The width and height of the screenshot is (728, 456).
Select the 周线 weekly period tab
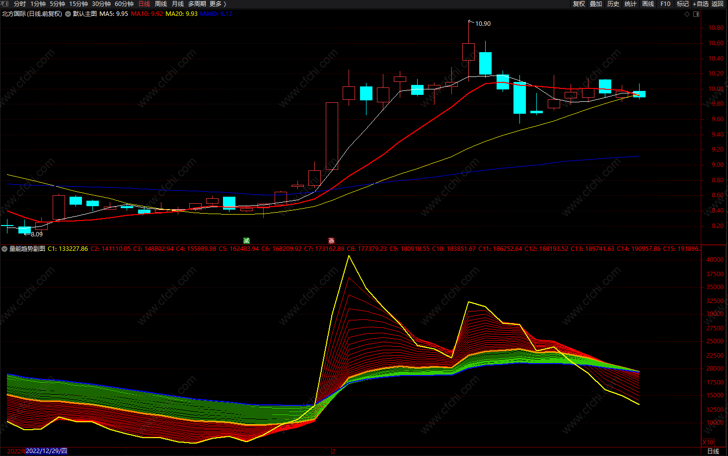click(x=161, y=3)
